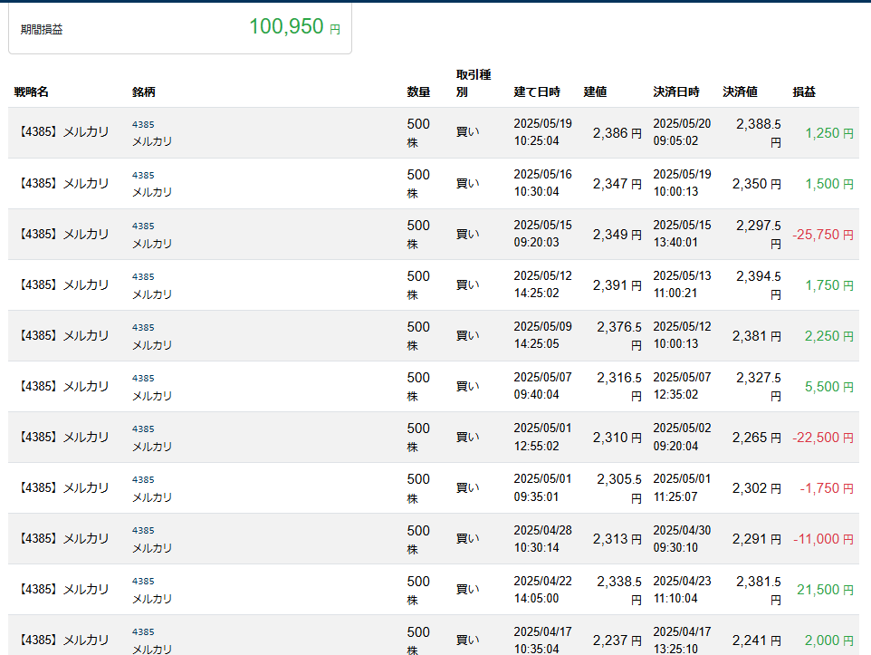The height and width of the screenshot is (655, 871).
Task: Select the loss value -1,750 円
Action: pos(827,487)
